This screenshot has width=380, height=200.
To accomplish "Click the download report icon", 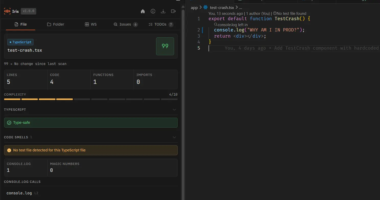I will (x=163, y=11).
